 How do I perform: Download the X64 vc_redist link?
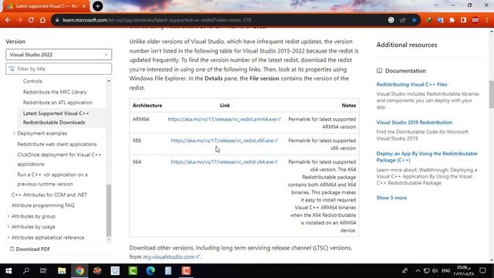(224, 161)
